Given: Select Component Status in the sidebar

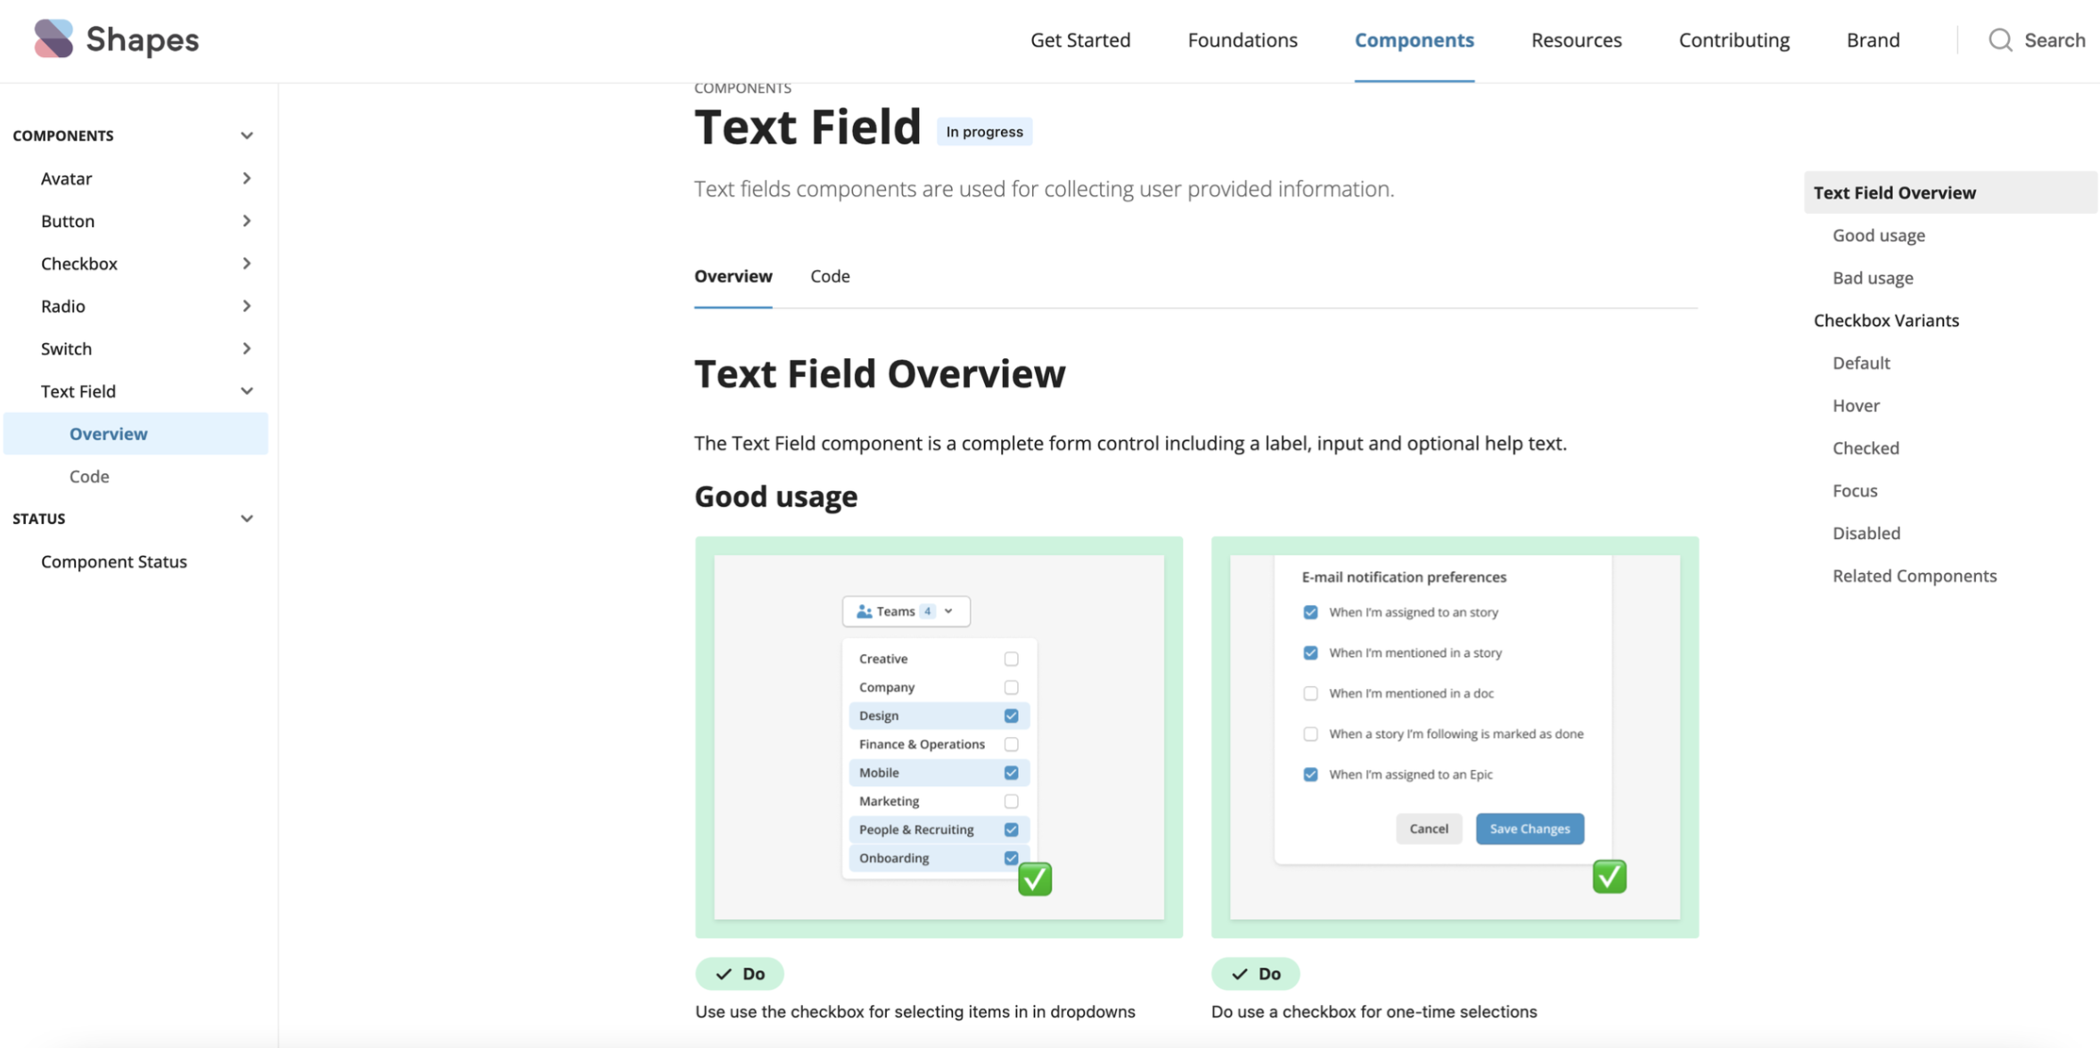Looking at the screenshot, I should click(113, 561).
